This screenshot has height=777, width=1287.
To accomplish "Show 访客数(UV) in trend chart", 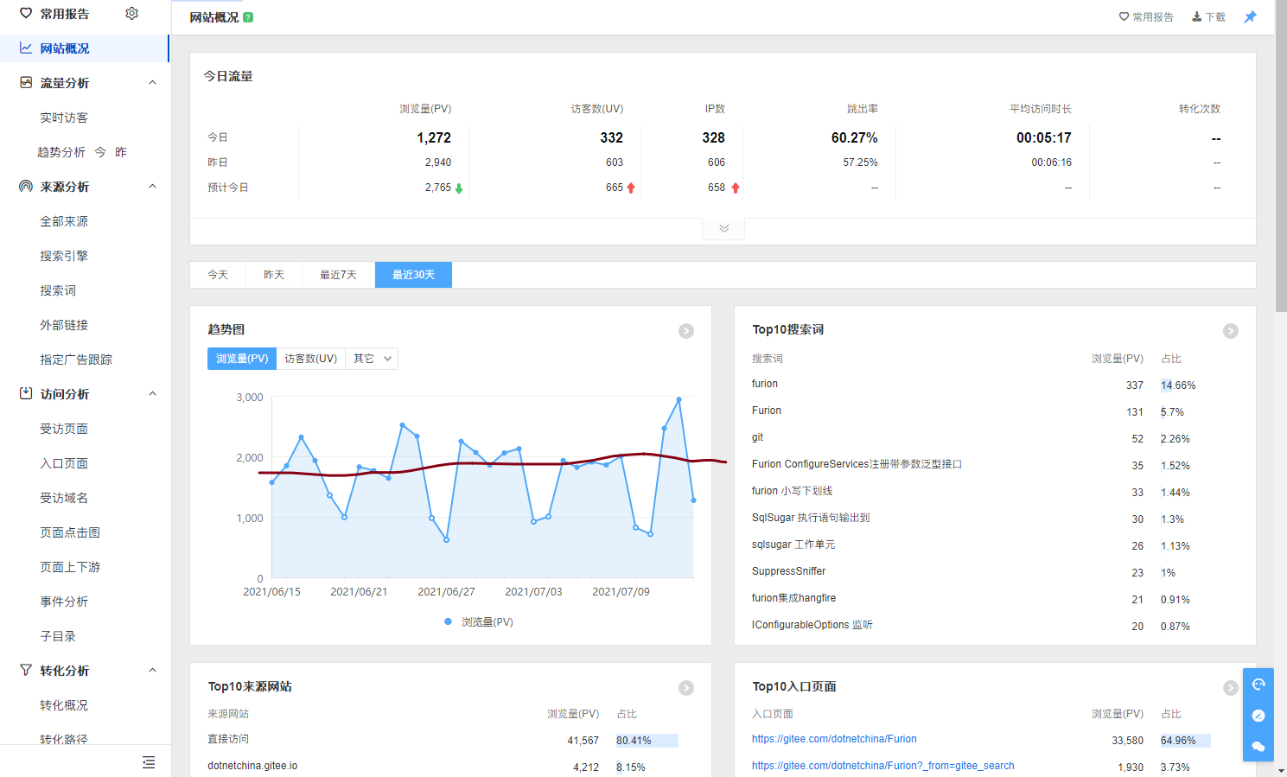I will [x=311, y=359].
